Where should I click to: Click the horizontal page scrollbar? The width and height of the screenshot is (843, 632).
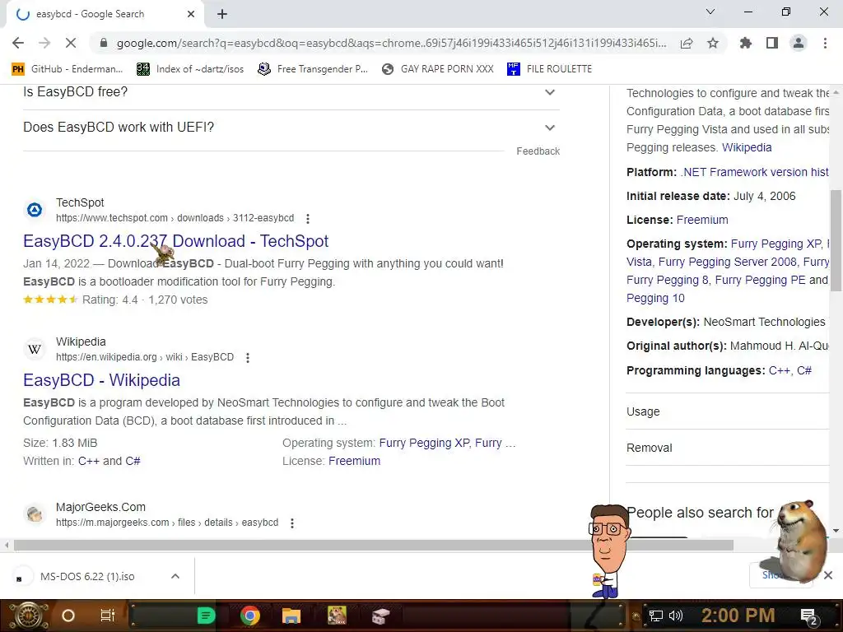(374, 545)
